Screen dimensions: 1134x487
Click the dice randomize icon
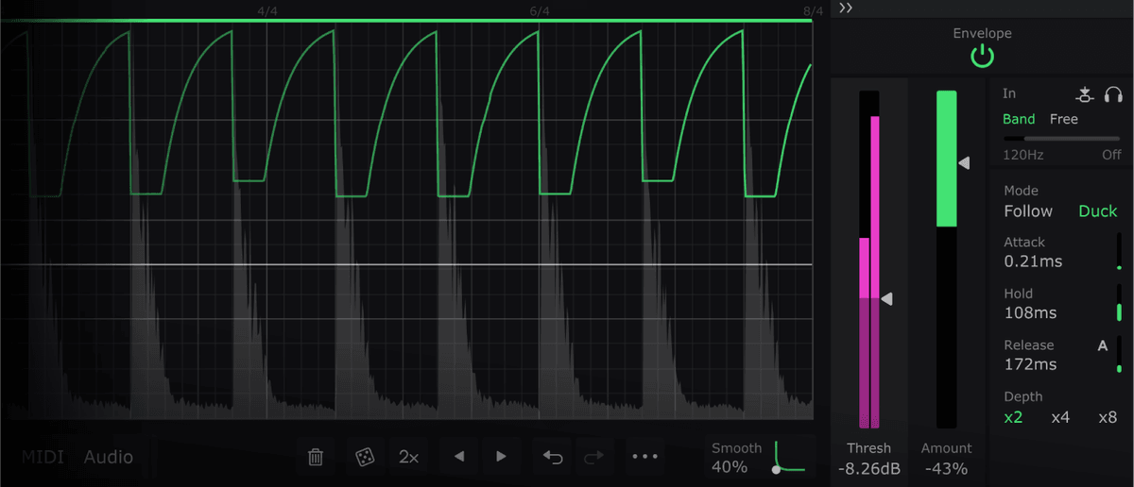pyautogui.click(x=363, y=457)
